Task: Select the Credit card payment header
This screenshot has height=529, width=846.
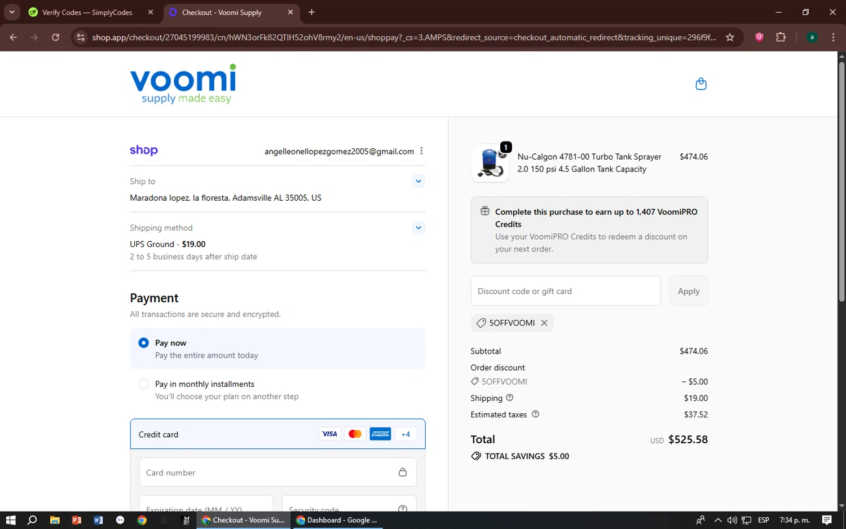Action: (x=277, y=434)
